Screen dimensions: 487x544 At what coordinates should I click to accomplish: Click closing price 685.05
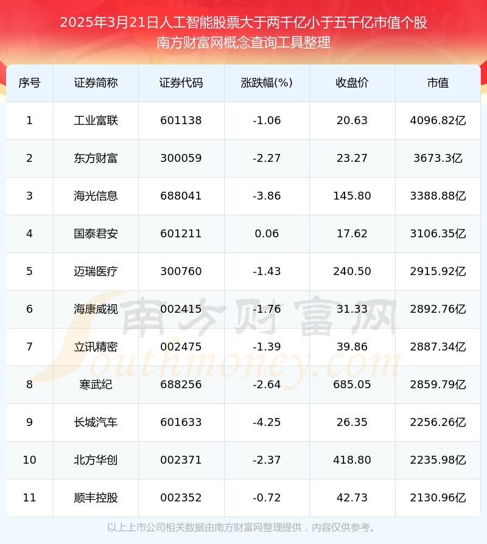[x=352, y=385]
